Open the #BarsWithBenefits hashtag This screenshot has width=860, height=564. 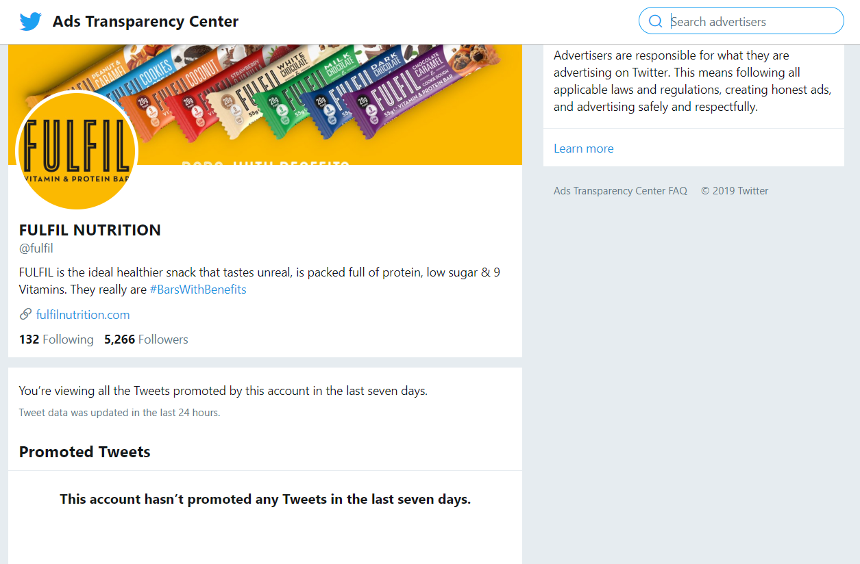coord(198,290)
